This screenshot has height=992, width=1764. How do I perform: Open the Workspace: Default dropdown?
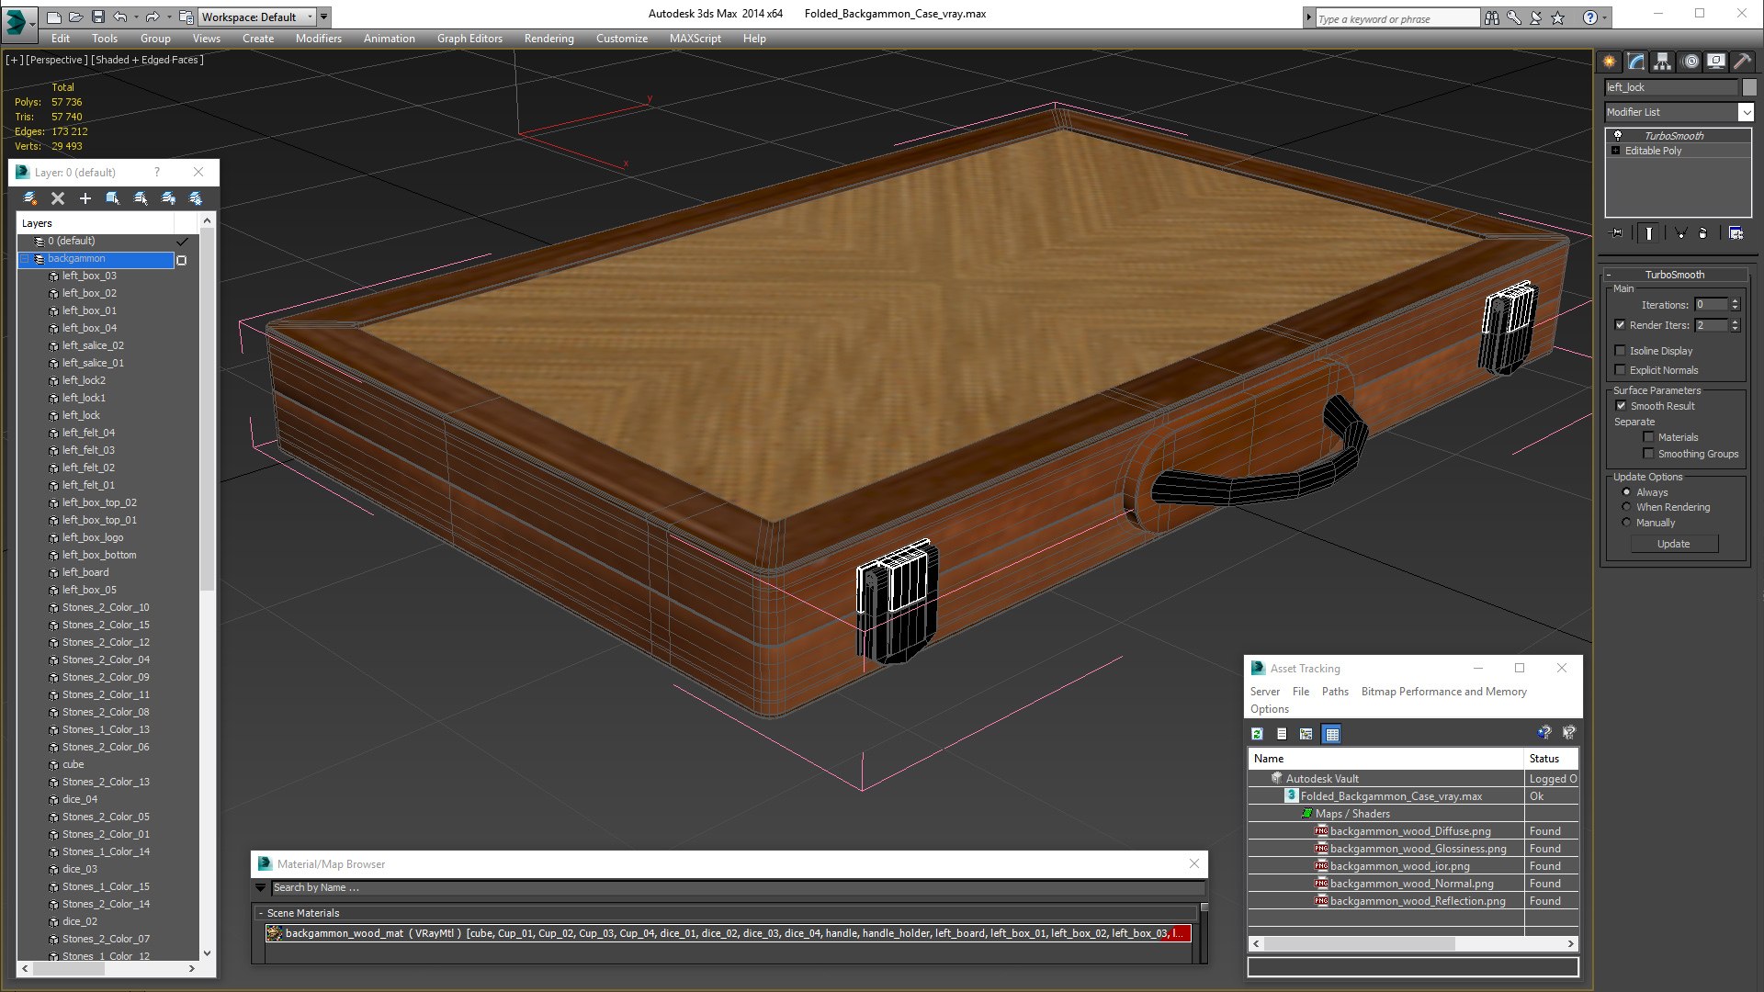256,17
